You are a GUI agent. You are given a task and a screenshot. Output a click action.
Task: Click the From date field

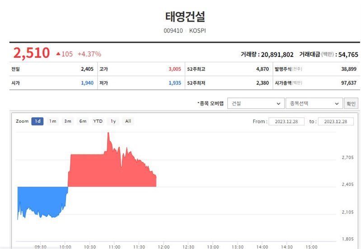pyautogui.click(x=286, y=121)
